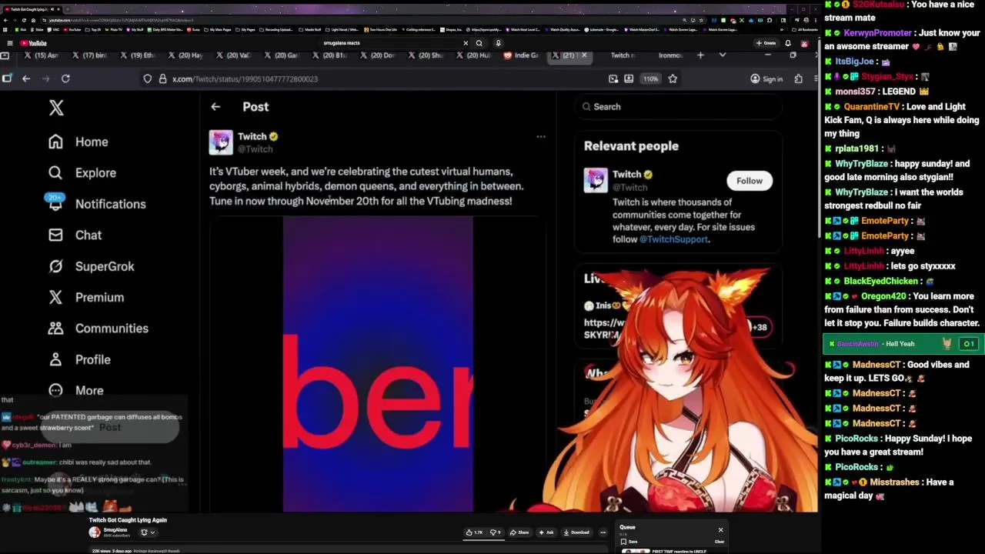The height and width of the screenshot is (554, 985).
Task: Play the VTuber week post video
Action: 378,363
